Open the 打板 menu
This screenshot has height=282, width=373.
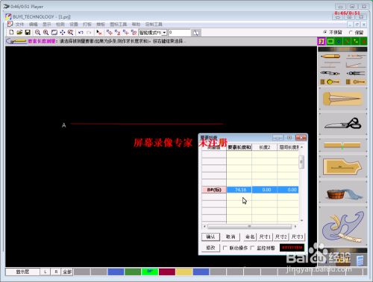click(87, 24)
